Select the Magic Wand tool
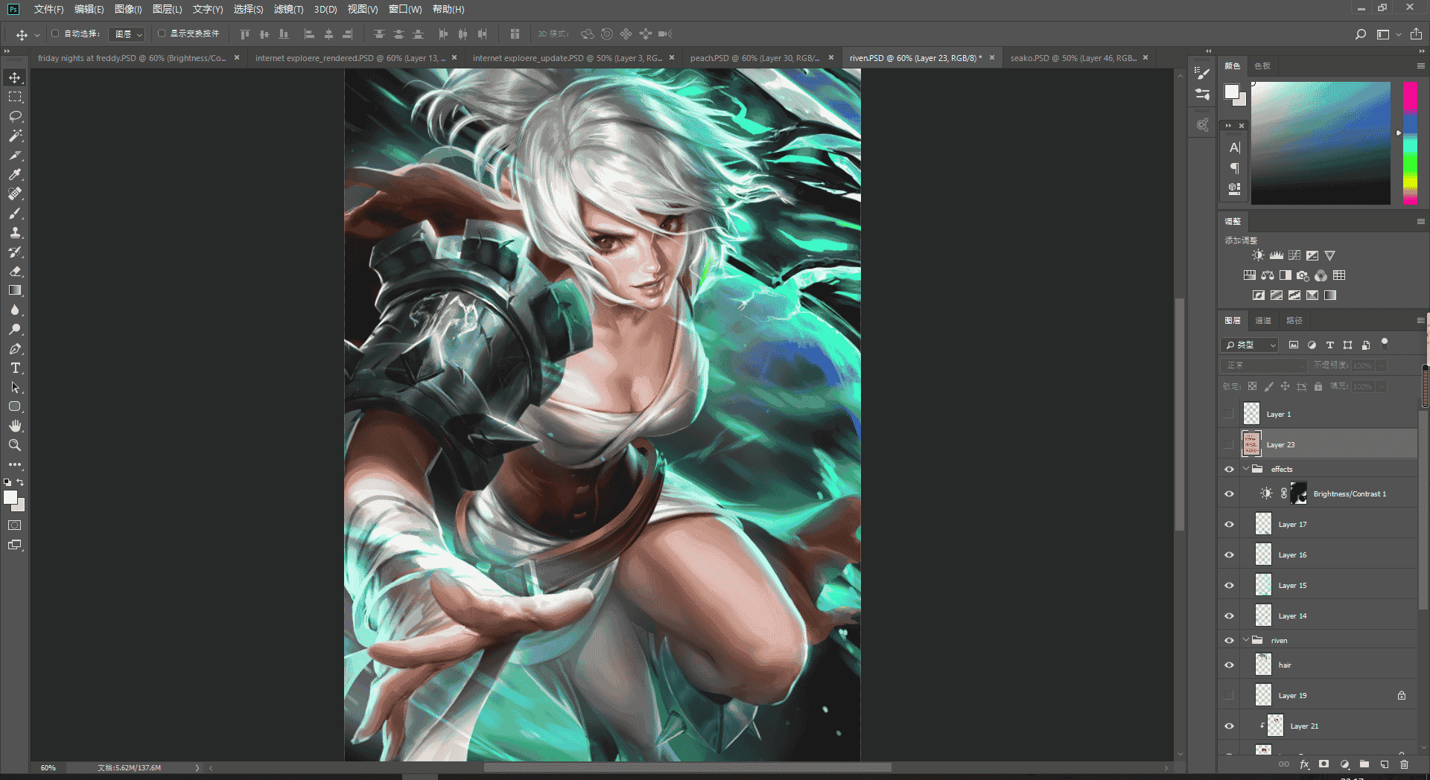 (x=15, y=135)
